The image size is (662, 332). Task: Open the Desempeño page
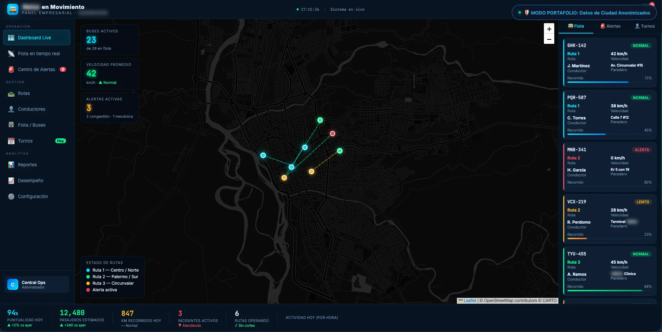pos(37,180)
